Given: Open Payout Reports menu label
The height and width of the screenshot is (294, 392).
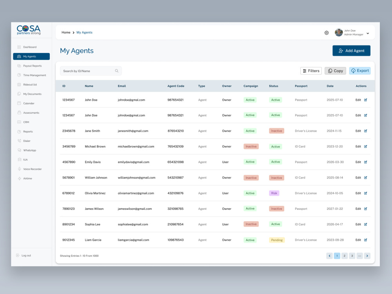Looking at the screenshot, I should [33, 66].
